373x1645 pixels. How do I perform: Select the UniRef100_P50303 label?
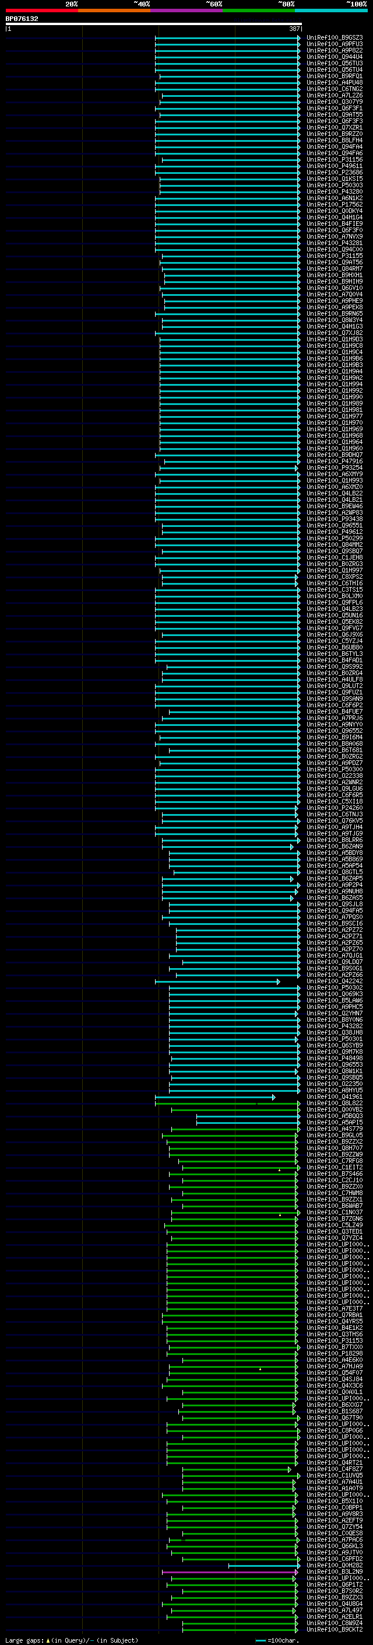click(x=335, y=185)
